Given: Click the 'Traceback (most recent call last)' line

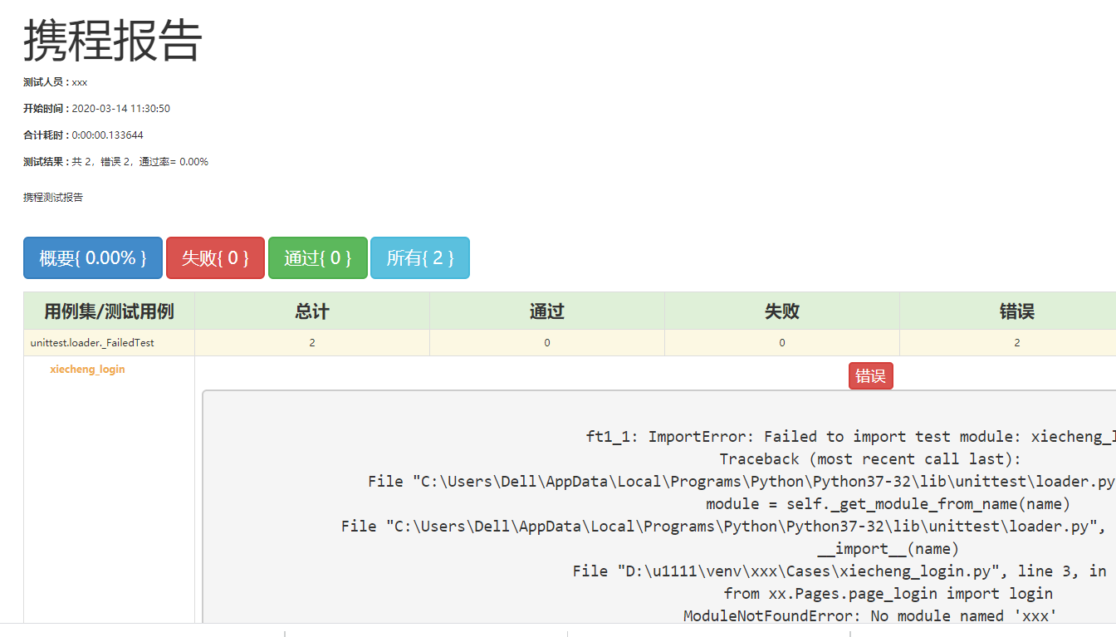Looking at the screenshot, I should [870, 459].
